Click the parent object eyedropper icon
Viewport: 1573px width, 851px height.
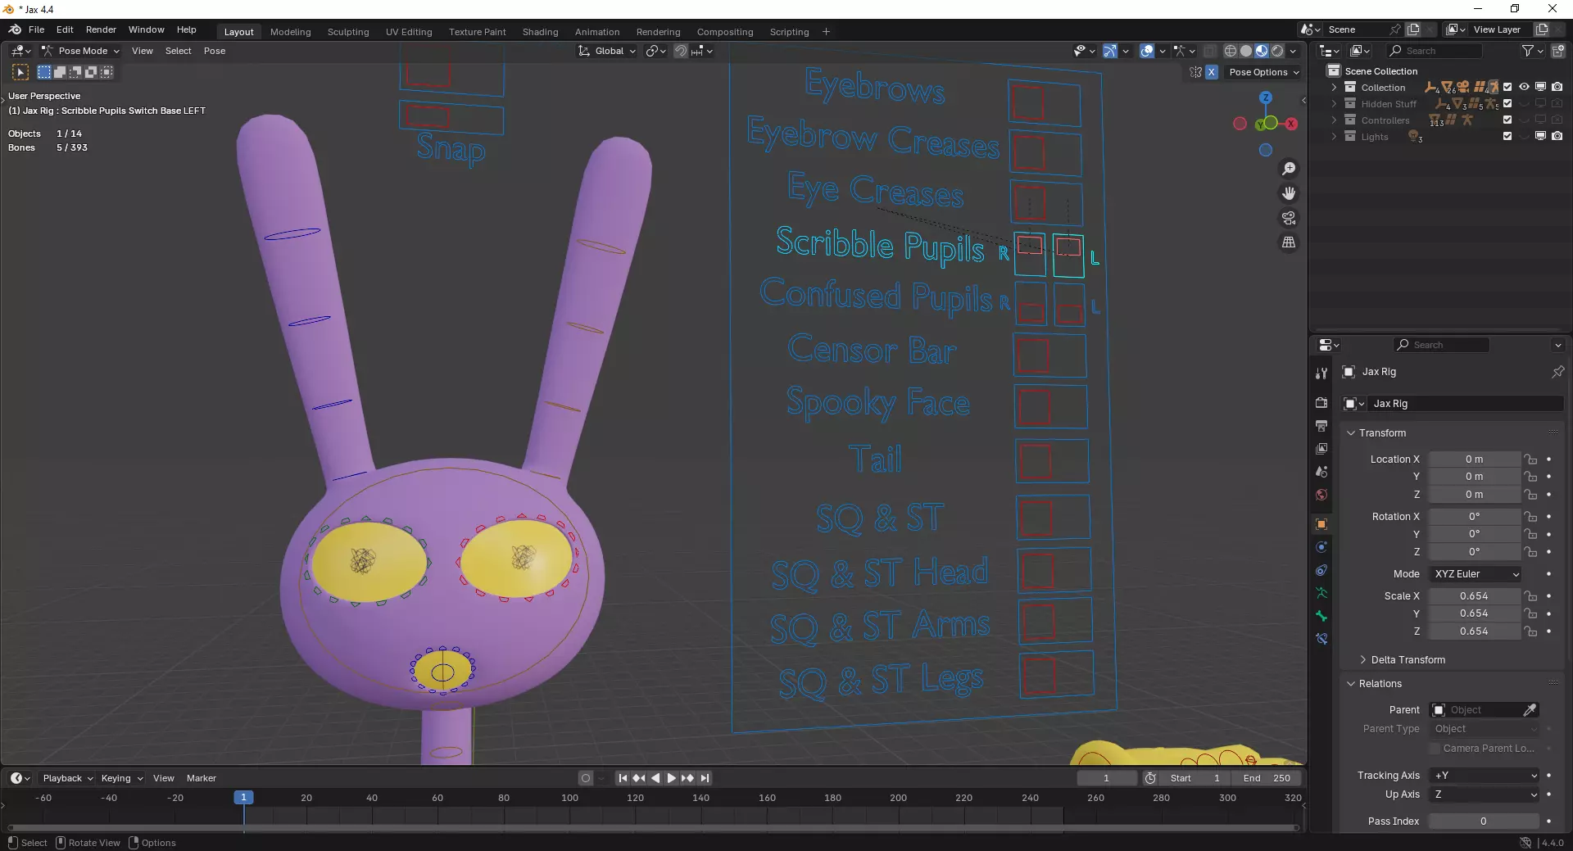click(1530, 710)
